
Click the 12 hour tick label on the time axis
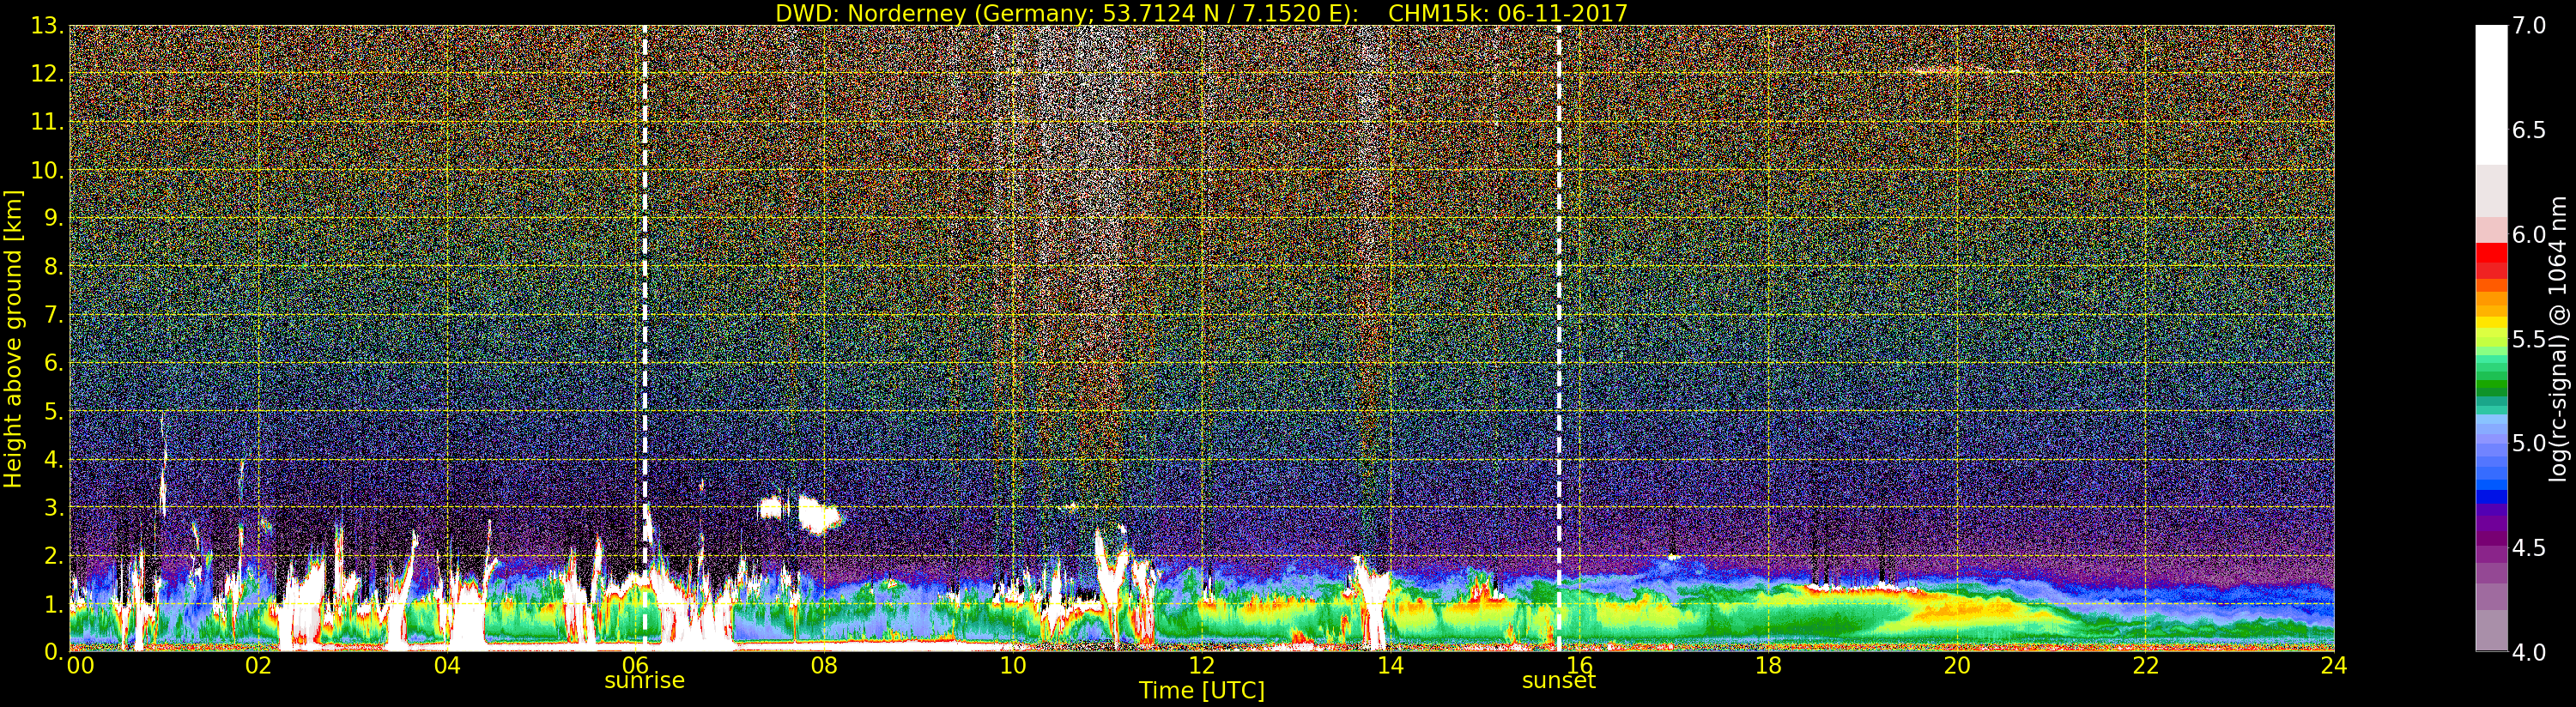pyautogui.click(x=1201, y=666)
